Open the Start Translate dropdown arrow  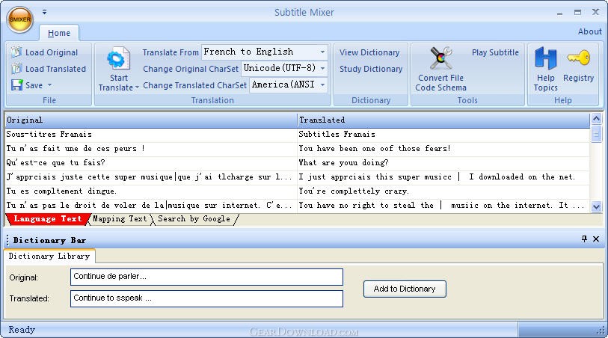pyautogui.click(x=137, y=88)
